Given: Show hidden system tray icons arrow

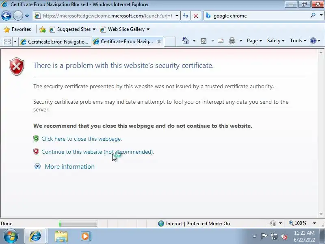Looking at the screenshot, I should coord(255,236).
